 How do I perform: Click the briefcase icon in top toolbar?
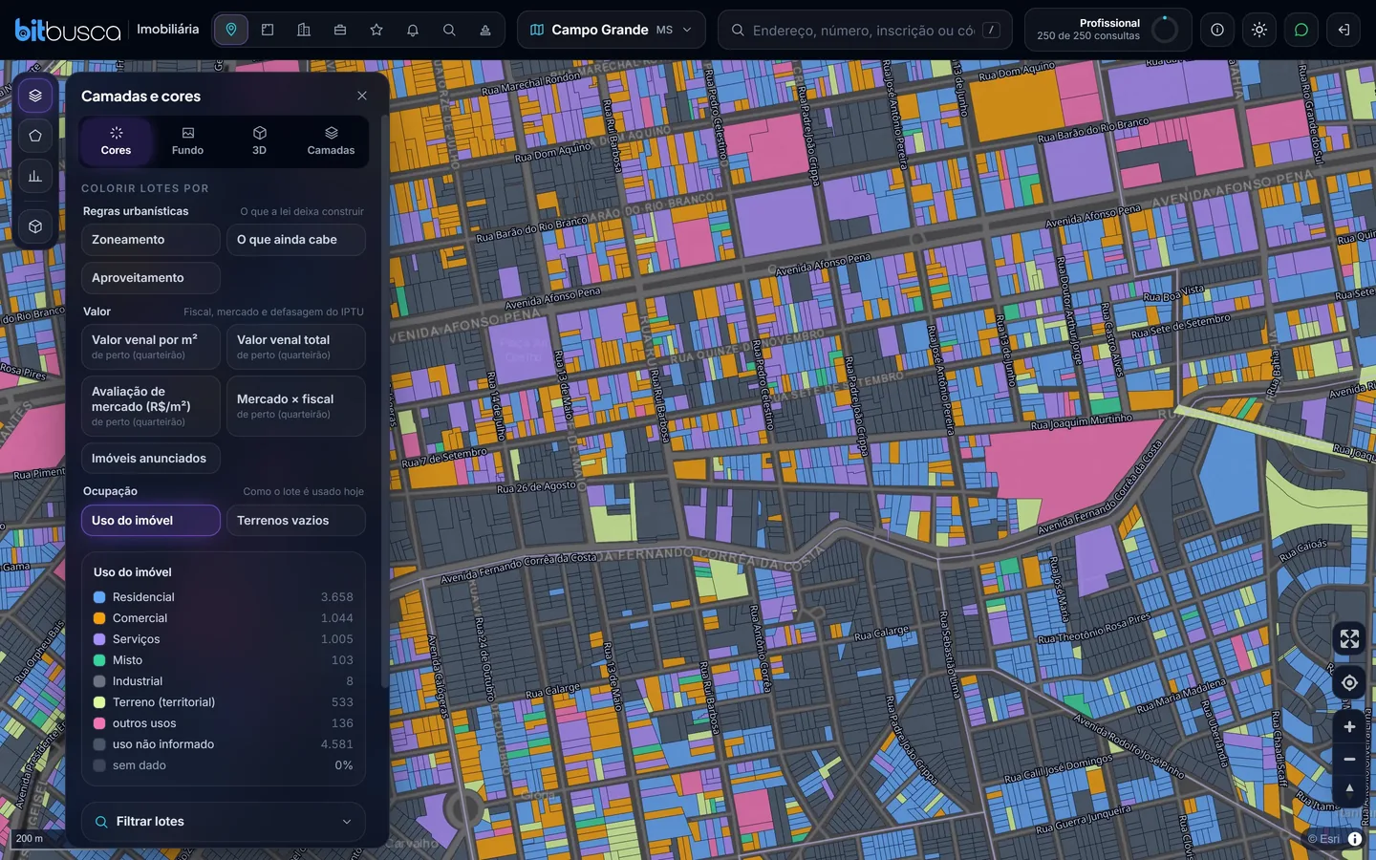click(x=340, y=30)
